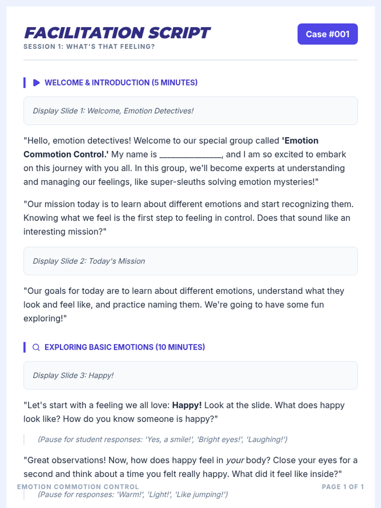381x508 pixels.
Task: Select the Exploring Basic Emotions (10 Minutes) heading
Action: click(x=125, y=347)
